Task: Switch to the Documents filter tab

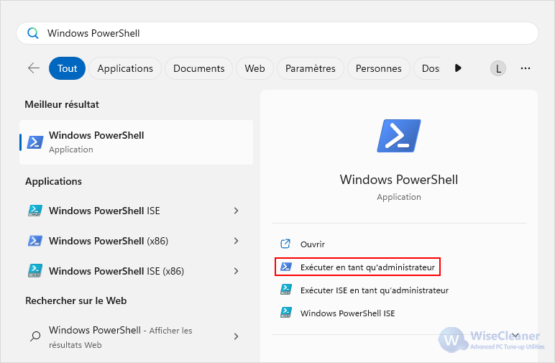Action: (x=198, y=68)
